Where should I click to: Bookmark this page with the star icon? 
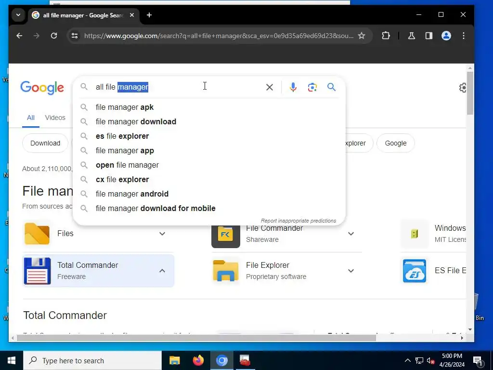click(362, 36)
